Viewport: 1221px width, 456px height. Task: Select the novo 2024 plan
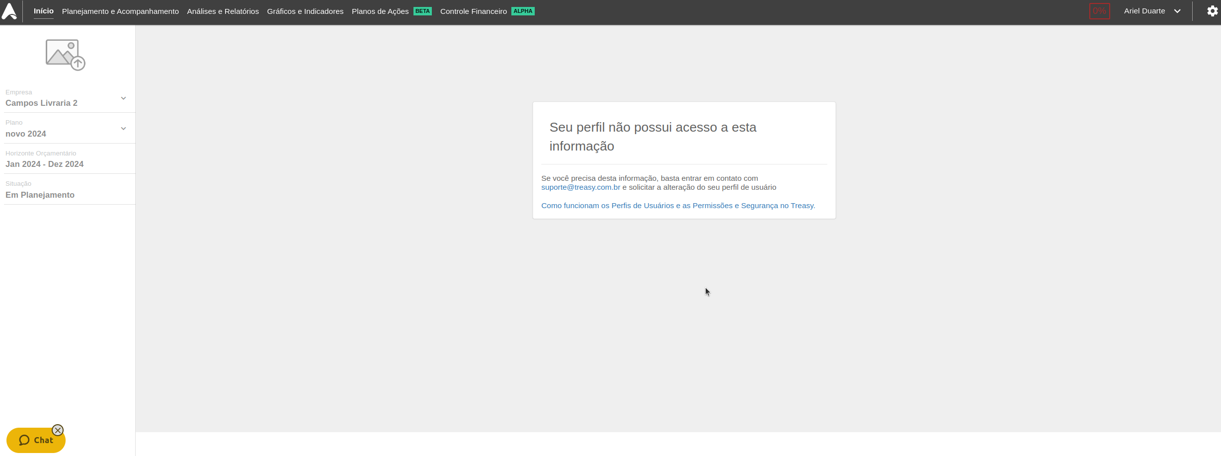click(26, 134)
